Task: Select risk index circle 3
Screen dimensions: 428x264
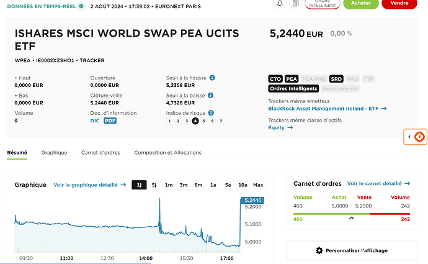Action: (x=187, y=121)
